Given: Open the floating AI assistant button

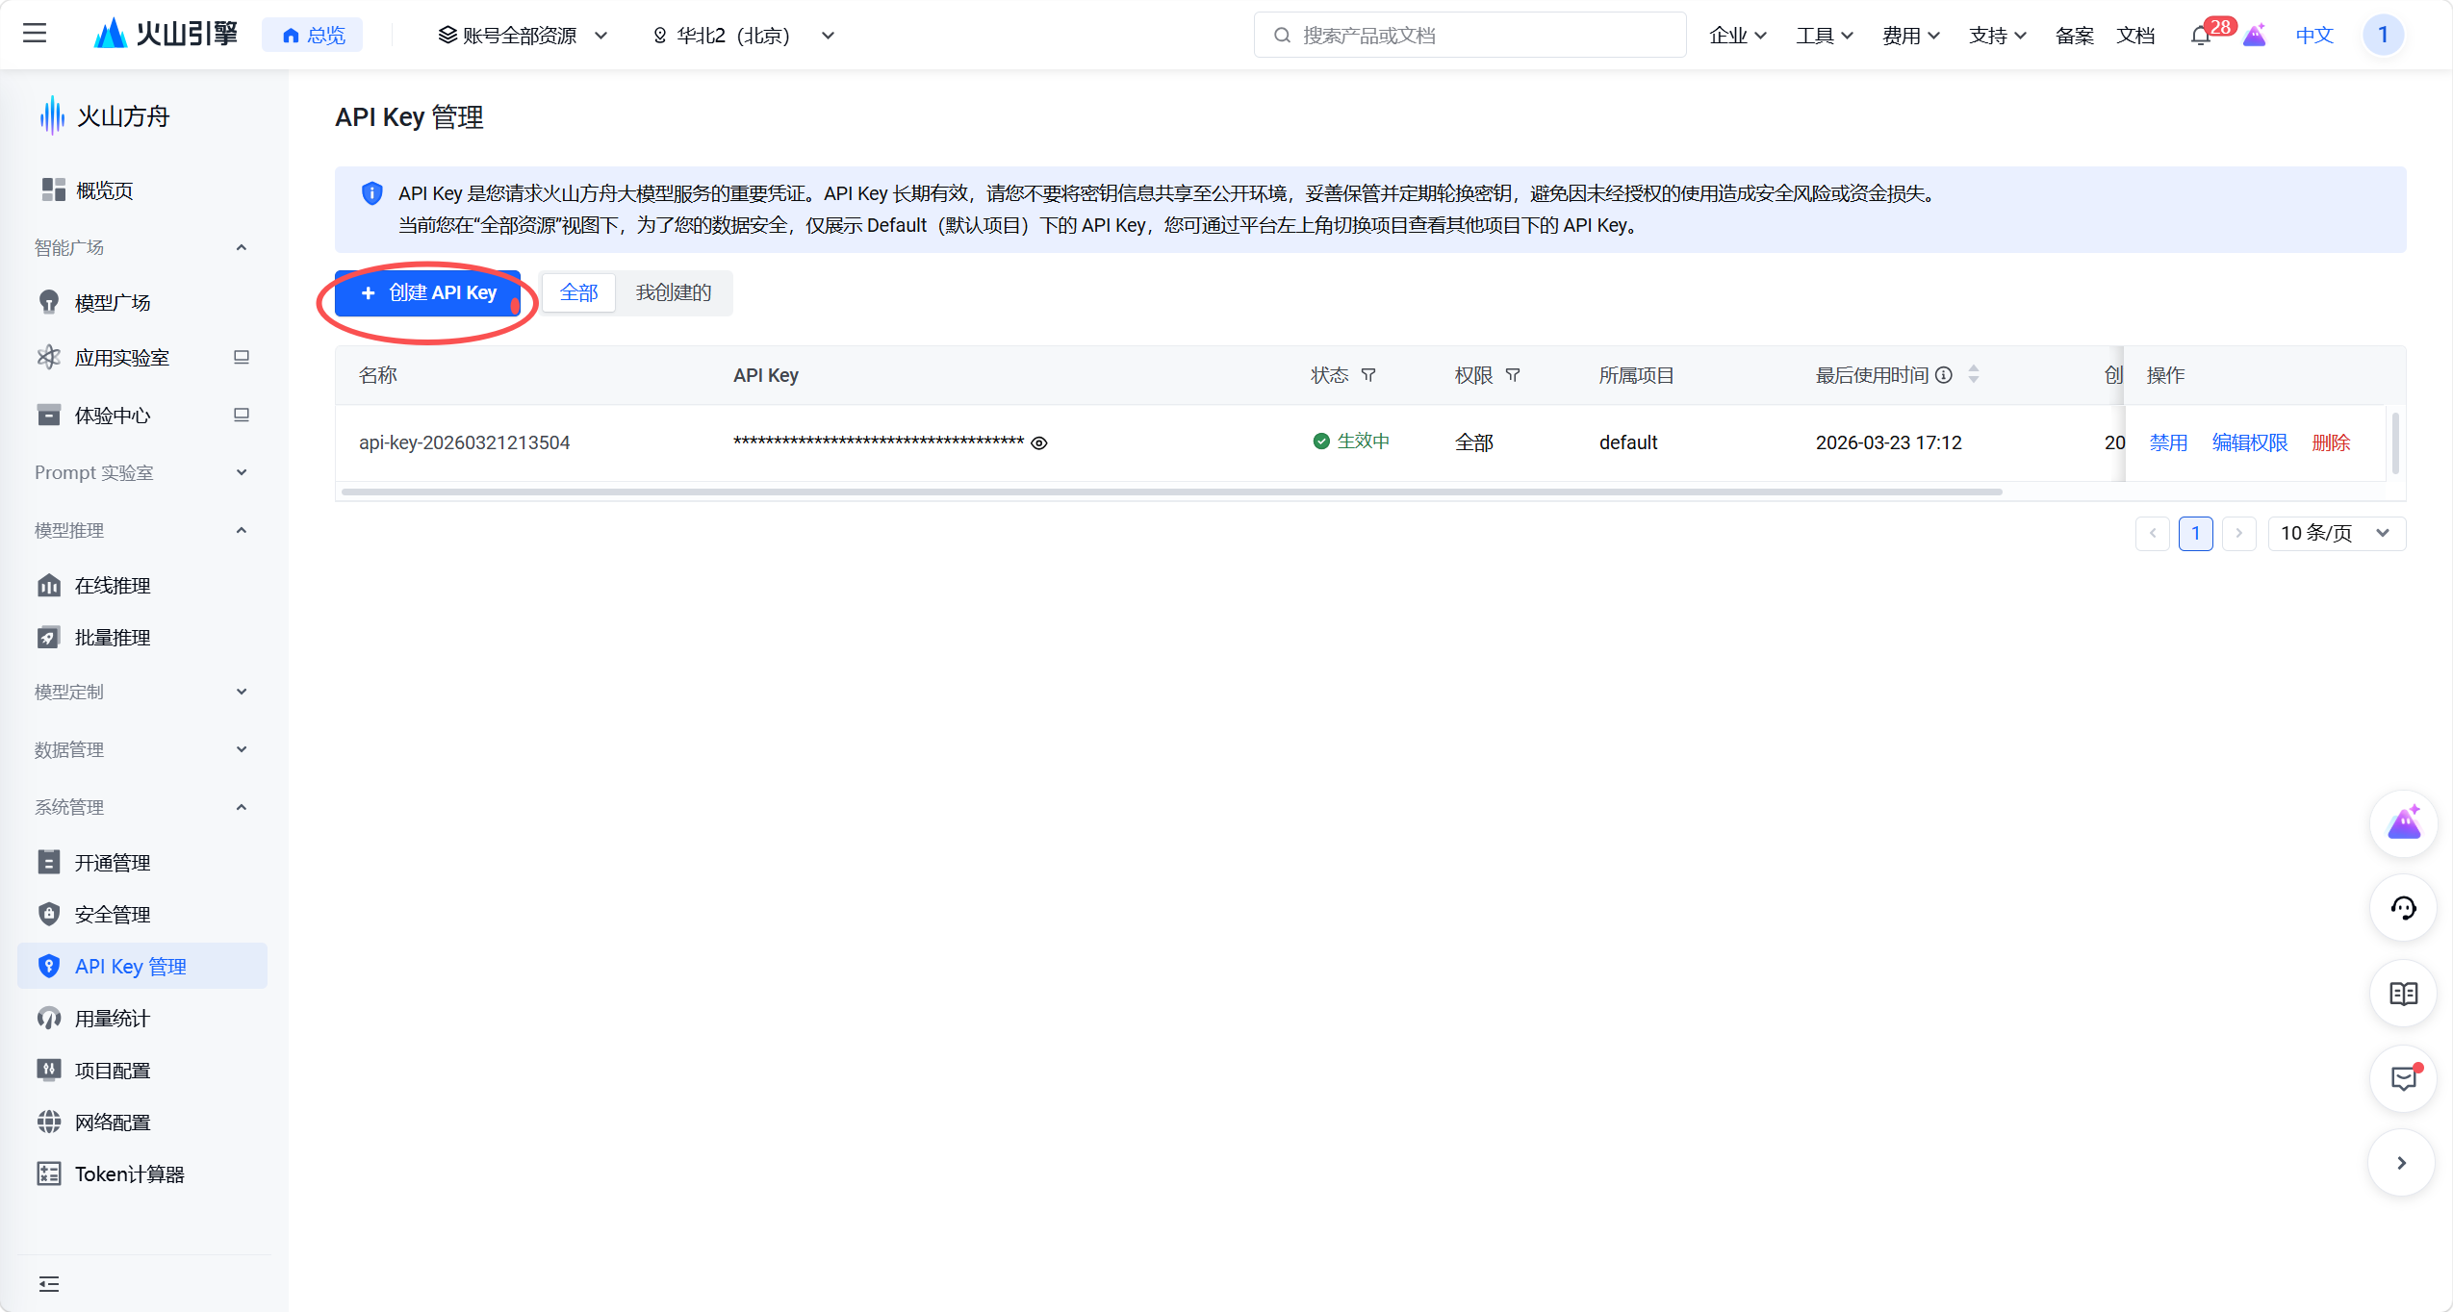Looking at the screenshot, I should pyautogui.click(x=2403, y=823).
